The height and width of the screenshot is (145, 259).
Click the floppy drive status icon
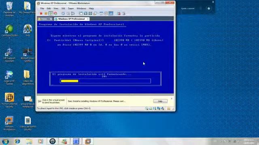click(x=155, y=108)
